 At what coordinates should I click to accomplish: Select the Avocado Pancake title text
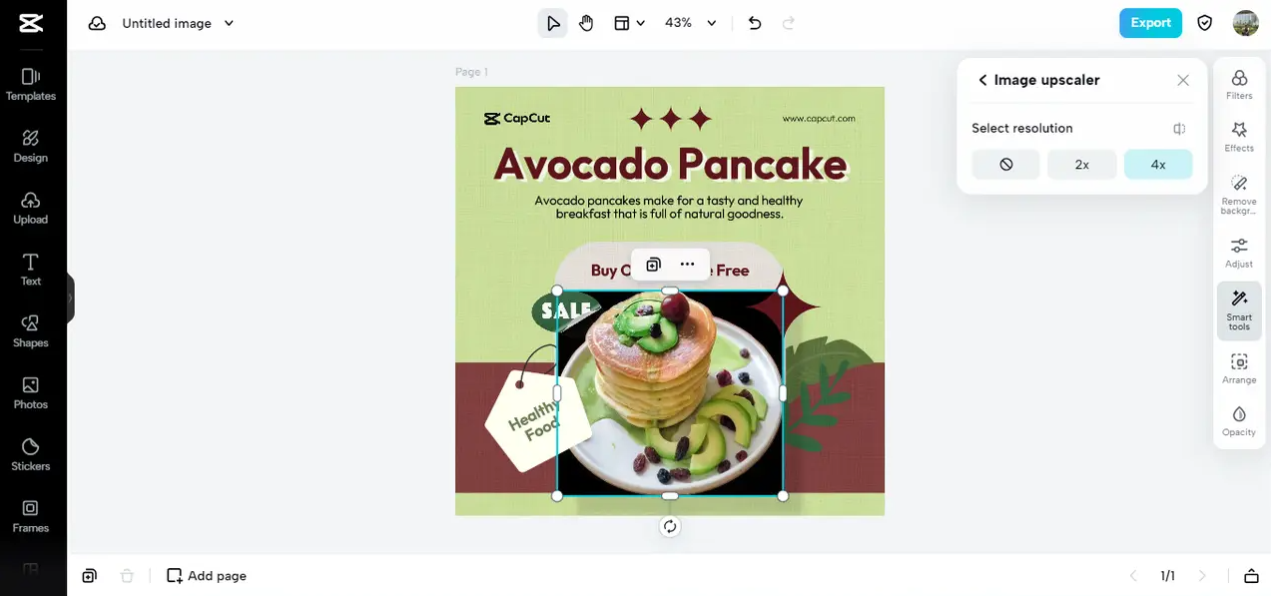tap(670, 164)
